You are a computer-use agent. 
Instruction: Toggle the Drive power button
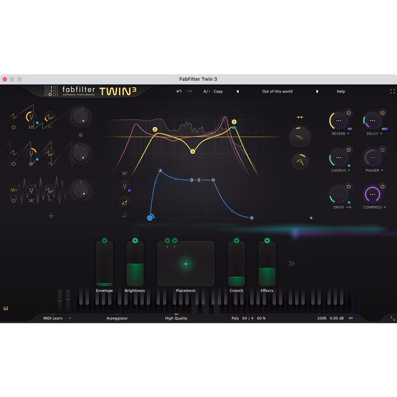349,187
